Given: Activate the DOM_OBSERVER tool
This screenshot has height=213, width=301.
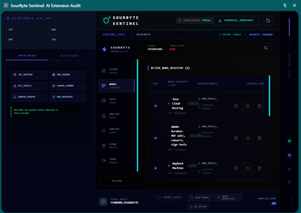Looking at the screenshot, I should click(68, 97).
